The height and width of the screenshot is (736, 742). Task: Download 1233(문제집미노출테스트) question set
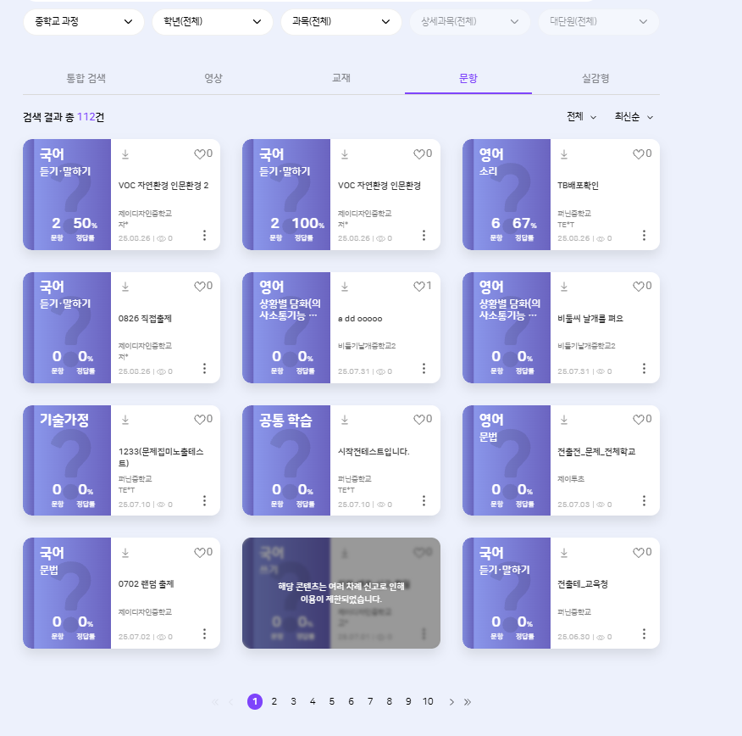[125, 419]
